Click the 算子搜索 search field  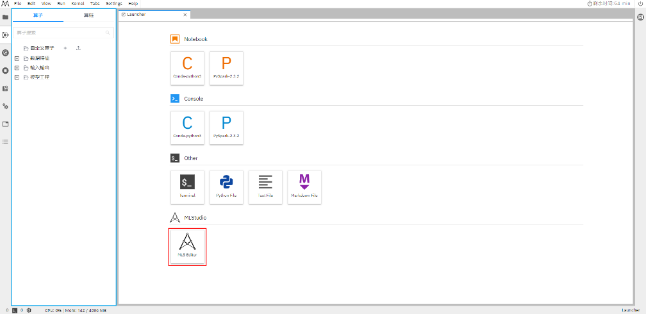63,33
